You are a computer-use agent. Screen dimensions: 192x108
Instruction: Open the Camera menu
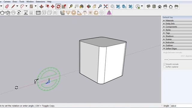point(7,1)
